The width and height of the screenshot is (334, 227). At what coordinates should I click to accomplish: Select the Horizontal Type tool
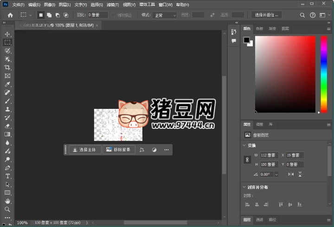(7, 176)
